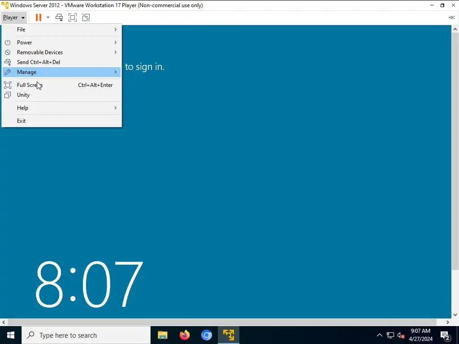Click the horizontal scrollbar left arrow
Image resolution: width=459 pixels, height=344 pixels.
point(4,322)
